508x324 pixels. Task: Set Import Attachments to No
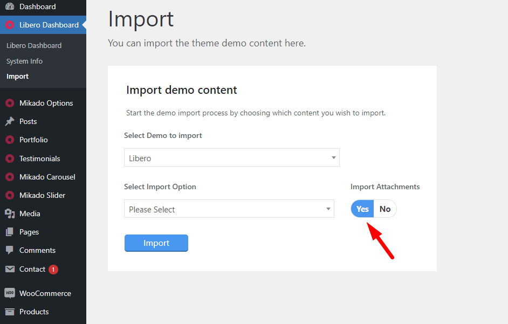tap(385, 209)
